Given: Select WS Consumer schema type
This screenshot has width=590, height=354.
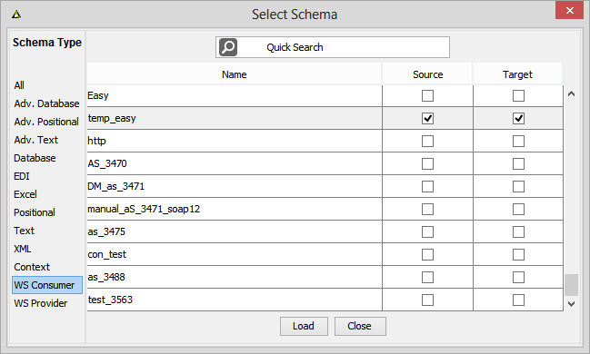Looking at the screenshot, I should (47, 285).
